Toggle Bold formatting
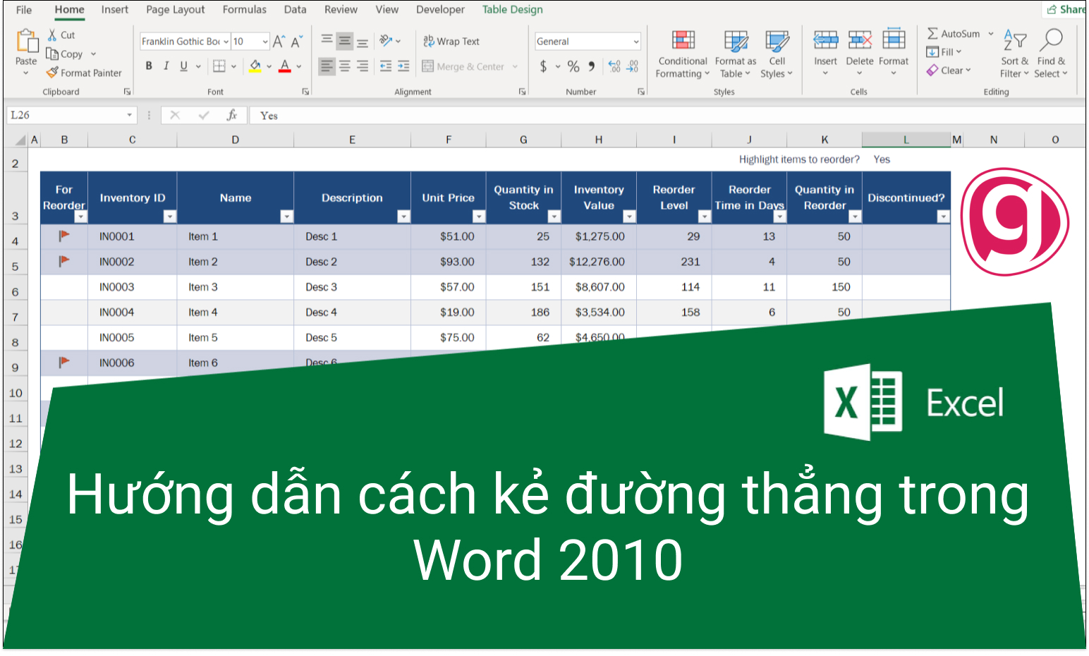Image resolution: width=1089 pixels, height=656 pixels. (149, 66)
